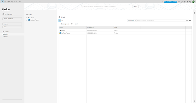
Task: Click the Name sort direction arrow
Action: pos(85,27)
